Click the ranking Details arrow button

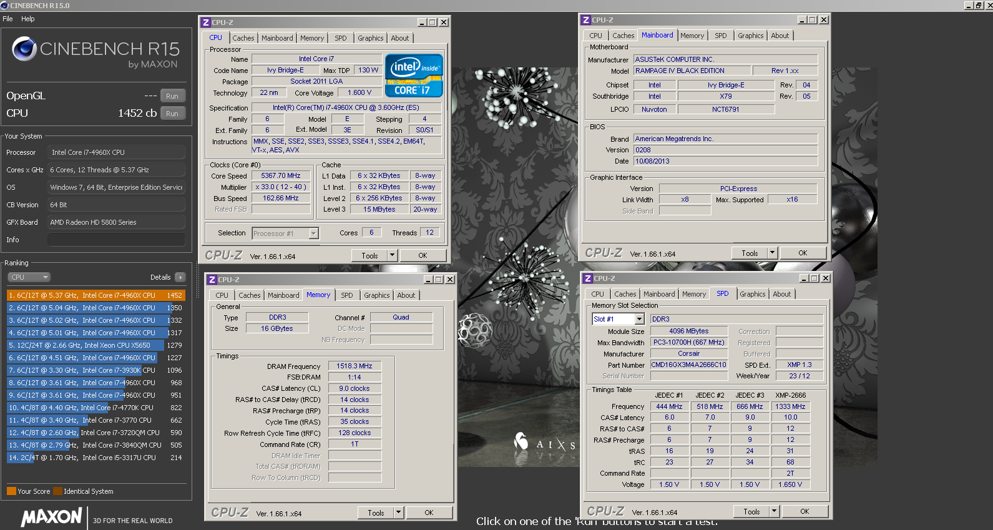coord(180,277)
